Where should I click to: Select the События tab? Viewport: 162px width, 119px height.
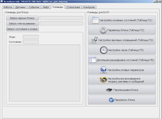pyautogui.click(x=34, y=7)
